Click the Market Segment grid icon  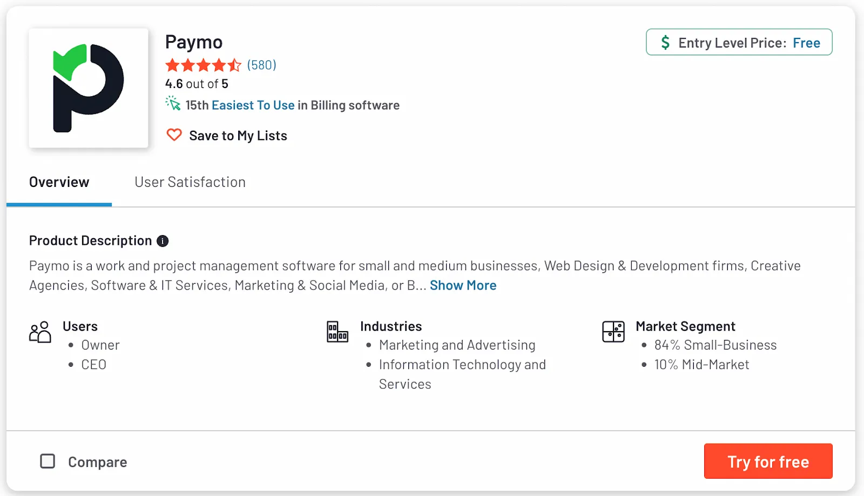[613, 332]
